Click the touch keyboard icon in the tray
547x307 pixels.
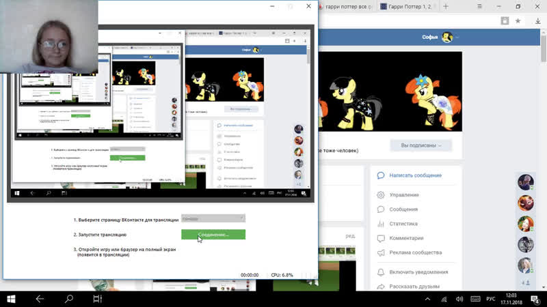point(475,299)
